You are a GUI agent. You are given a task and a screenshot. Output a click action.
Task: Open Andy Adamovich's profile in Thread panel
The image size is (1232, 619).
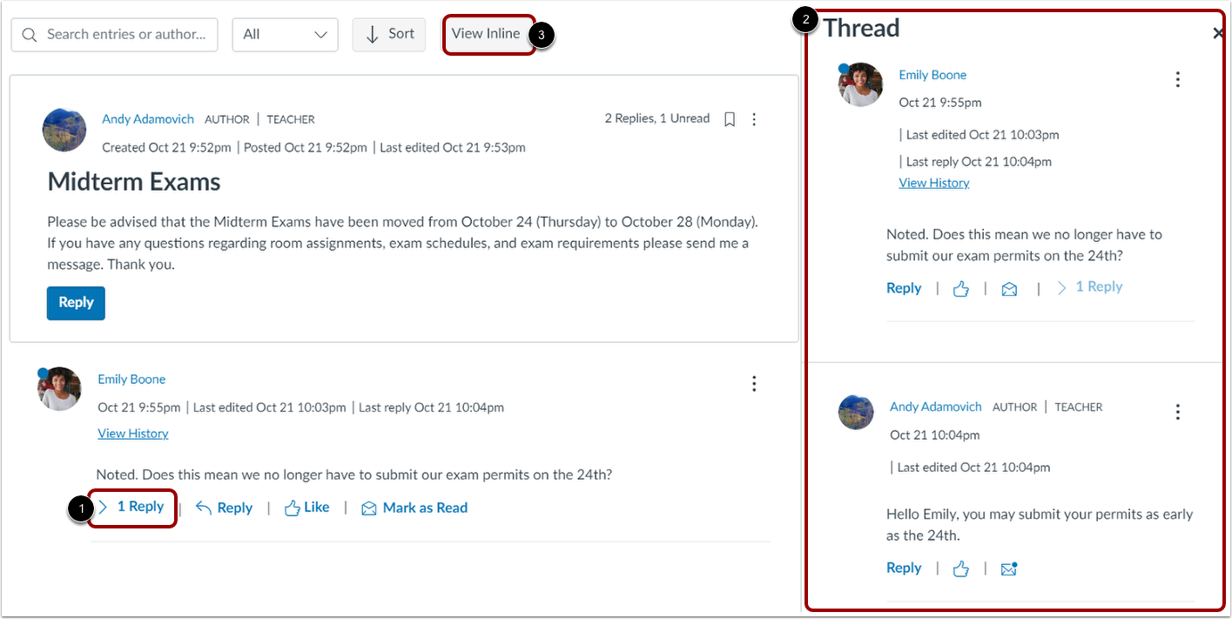point(935,407)
